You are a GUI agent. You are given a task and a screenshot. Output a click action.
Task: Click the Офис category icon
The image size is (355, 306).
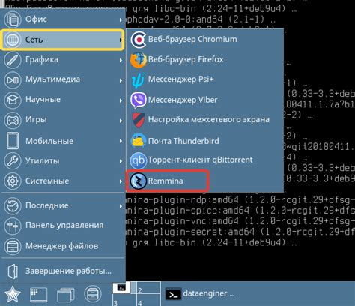click(13, 19)
